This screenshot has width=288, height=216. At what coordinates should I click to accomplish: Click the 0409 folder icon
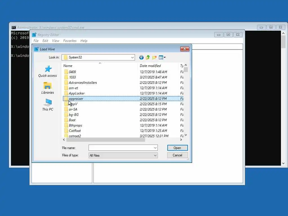pyautogui.click(x=66, y=72)
